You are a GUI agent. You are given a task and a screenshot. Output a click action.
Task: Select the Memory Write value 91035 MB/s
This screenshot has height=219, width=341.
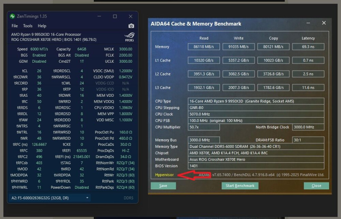pyautogui.click(x=239, y=47)
